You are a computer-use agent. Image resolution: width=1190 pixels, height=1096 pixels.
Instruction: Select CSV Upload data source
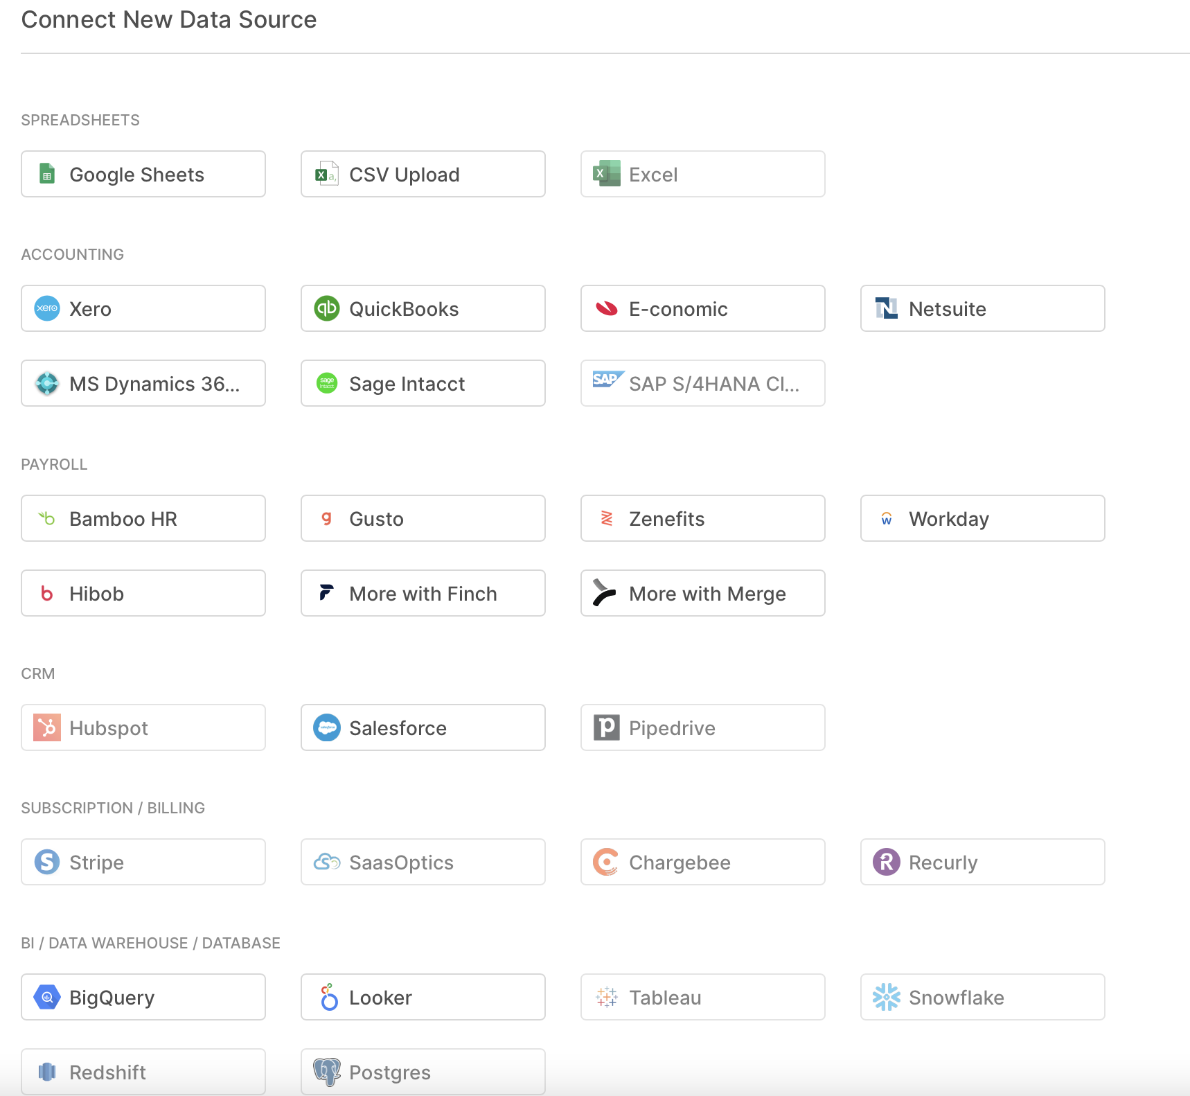(423, 174)
